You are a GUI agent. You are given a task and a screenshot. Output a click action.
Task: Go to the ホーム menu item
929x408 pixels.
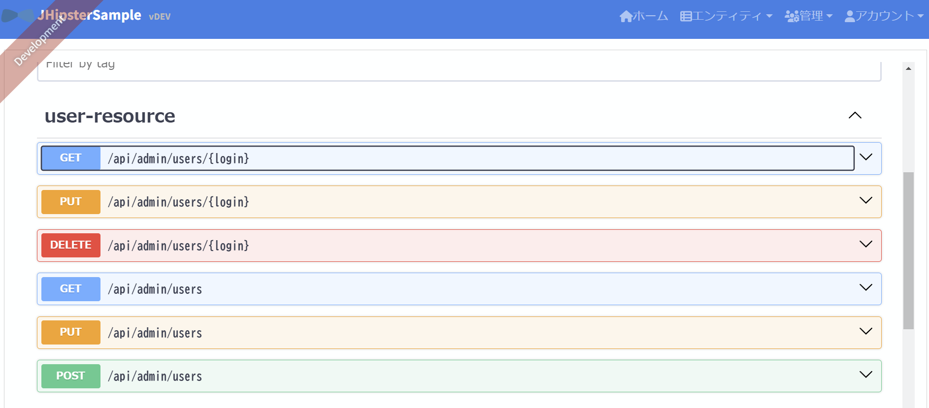click(x=644, y=16)
